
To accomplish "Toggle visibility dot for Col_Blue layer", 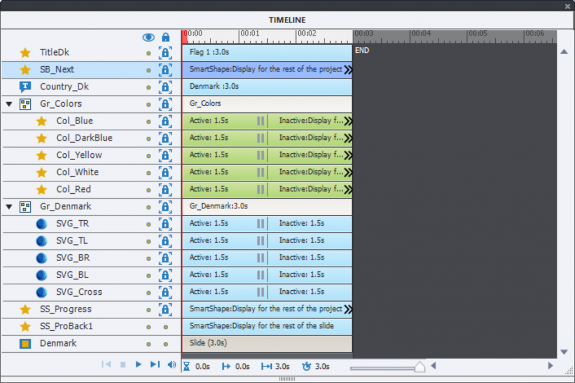I will tap(148, 121).
